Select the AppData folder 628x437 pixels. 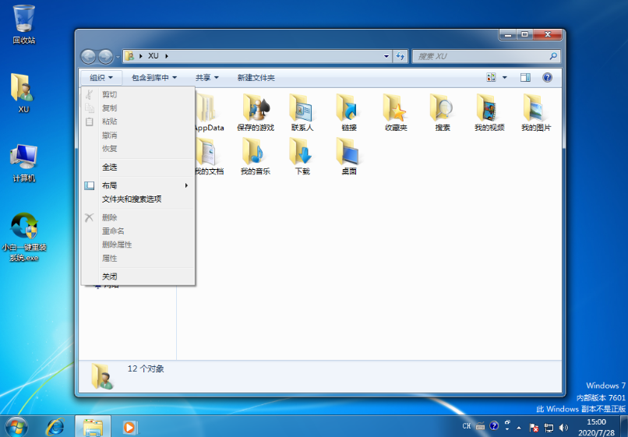pyautogui.click(x=208, y=112)
